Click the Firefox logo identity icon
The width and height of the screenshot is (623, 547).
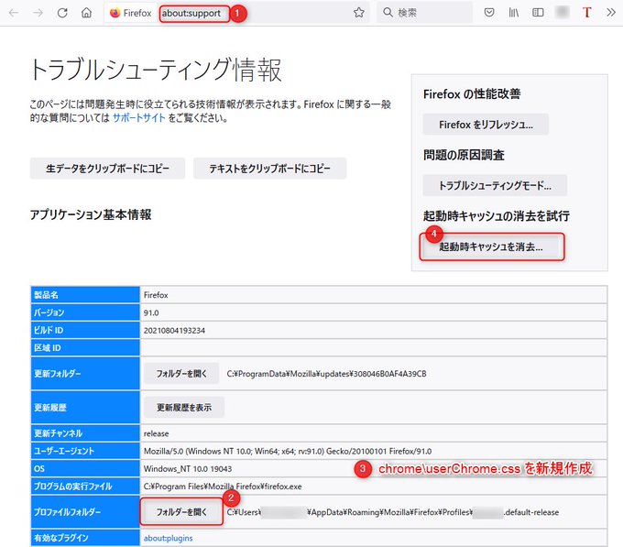tap(115, 13)
